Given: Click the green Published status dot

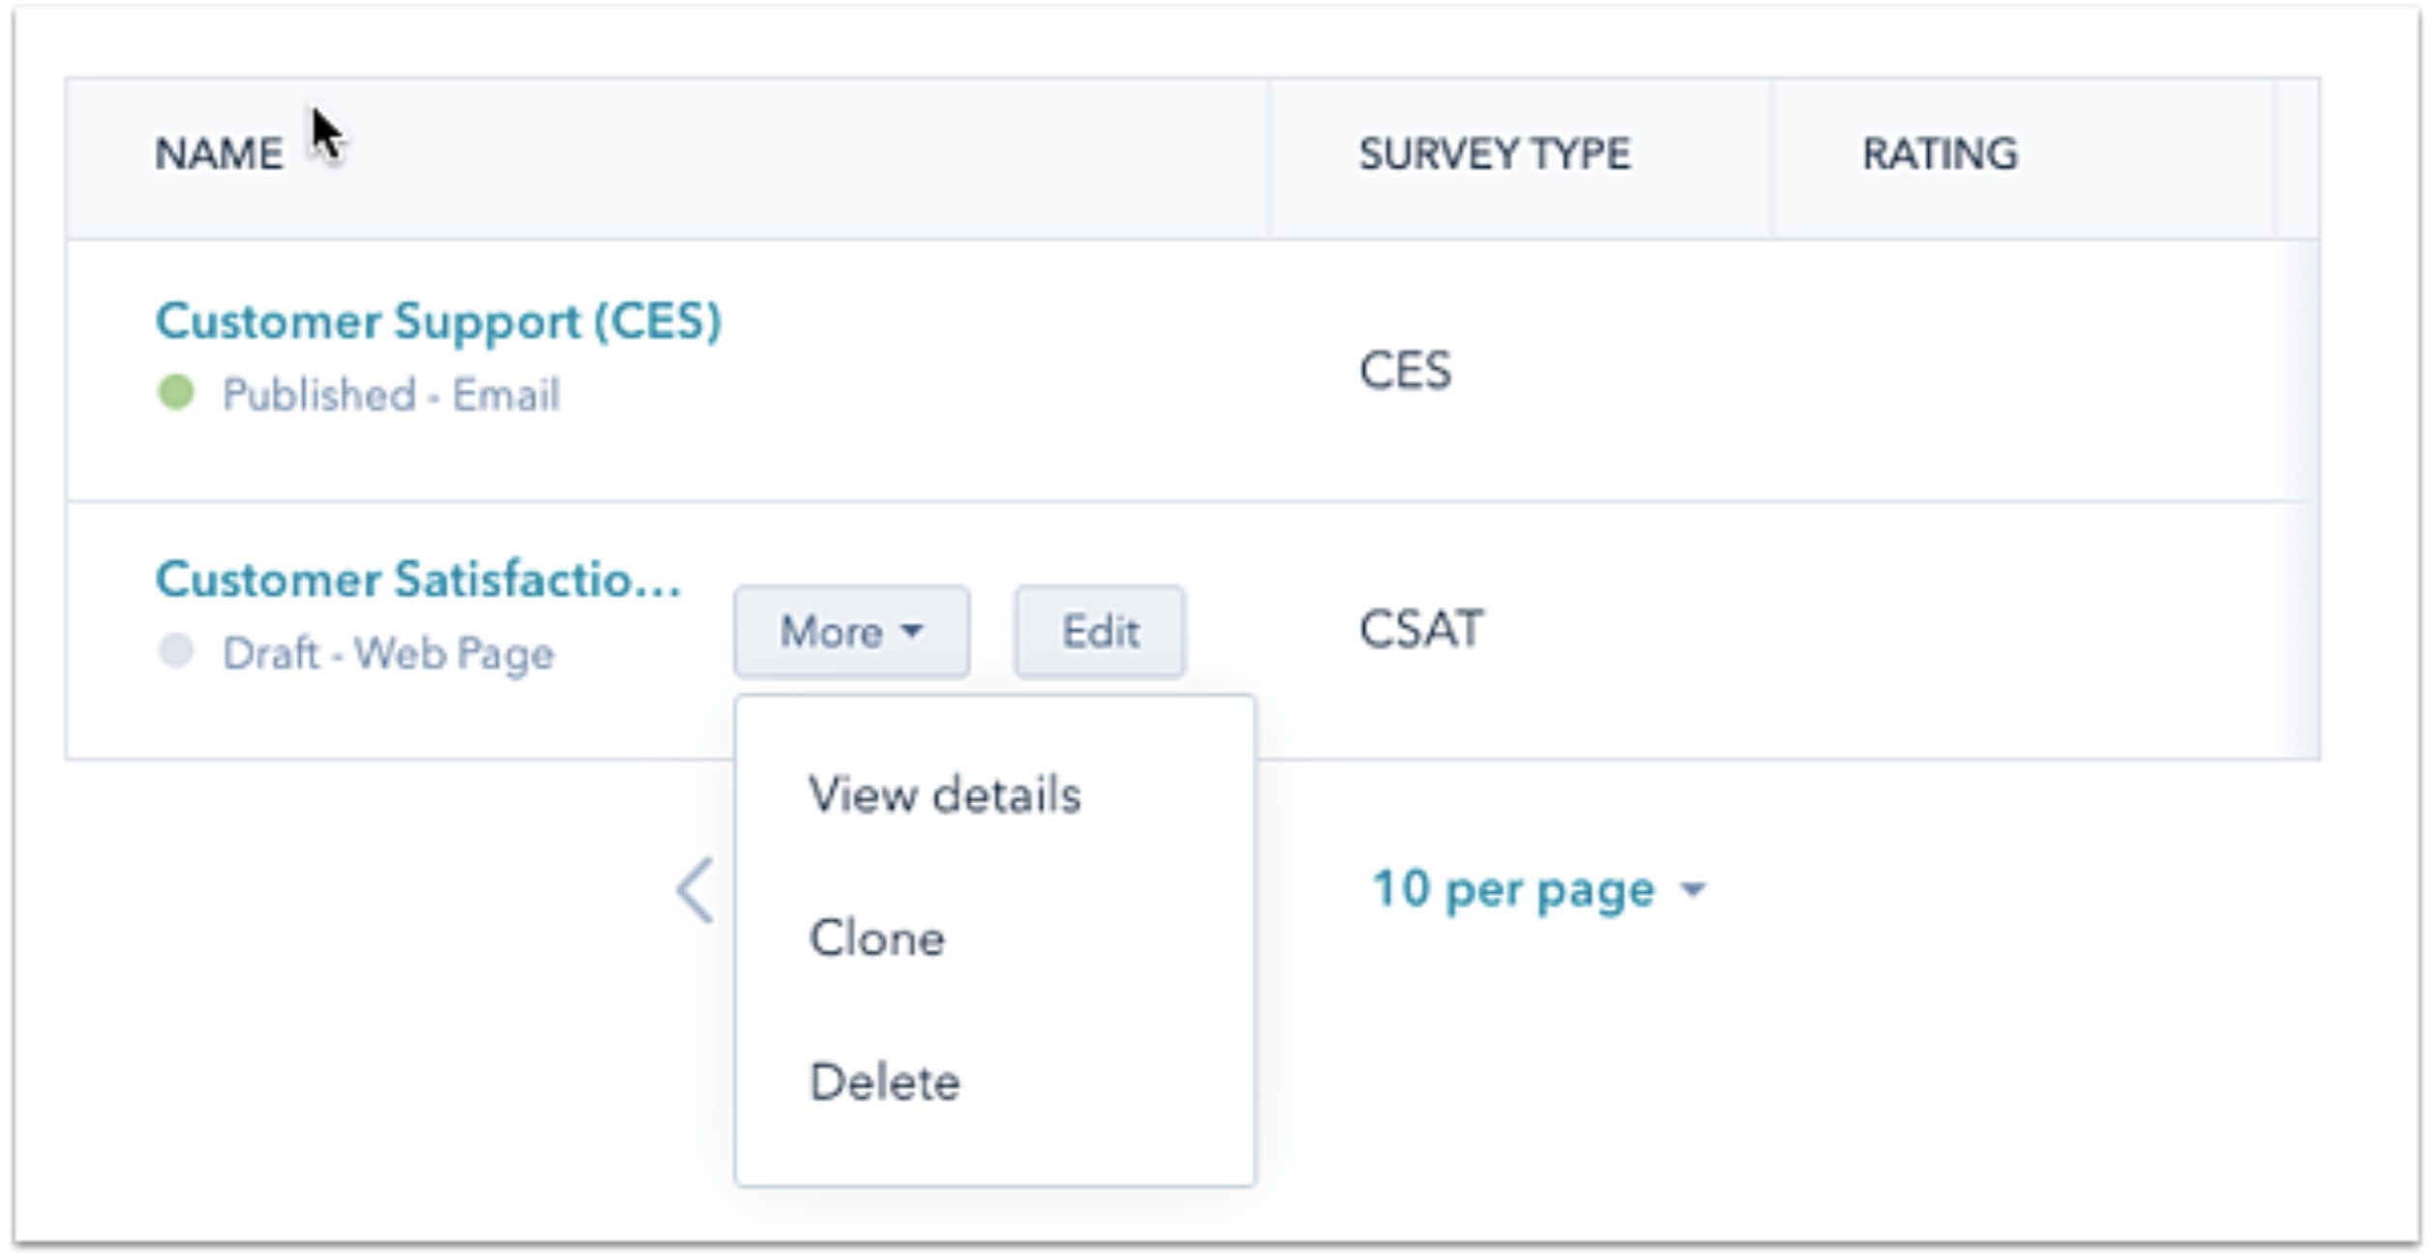Looking at the screenshot, I should point(176,393).
